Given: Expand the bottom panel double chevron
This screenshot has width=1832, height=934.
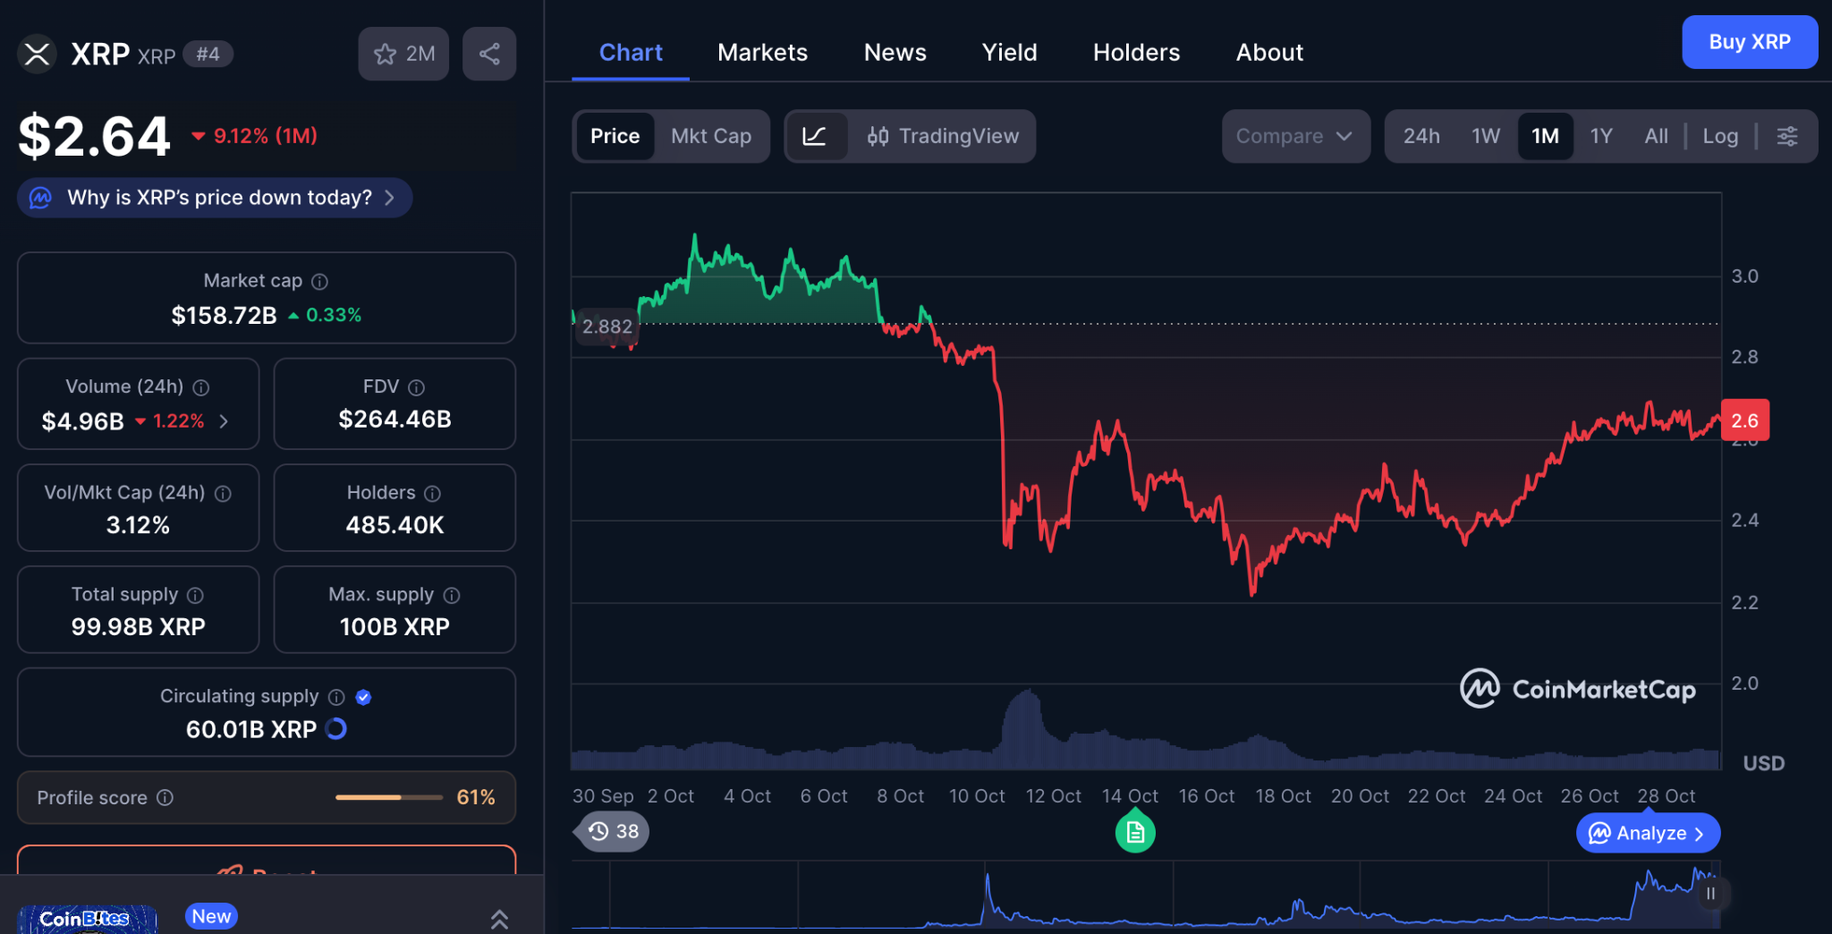Looking at the screenshot, I should pos(499,918).
